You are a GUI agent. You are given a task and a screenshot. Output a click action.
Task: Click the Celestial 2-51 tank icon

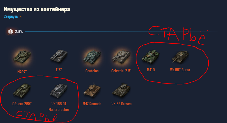121,57
